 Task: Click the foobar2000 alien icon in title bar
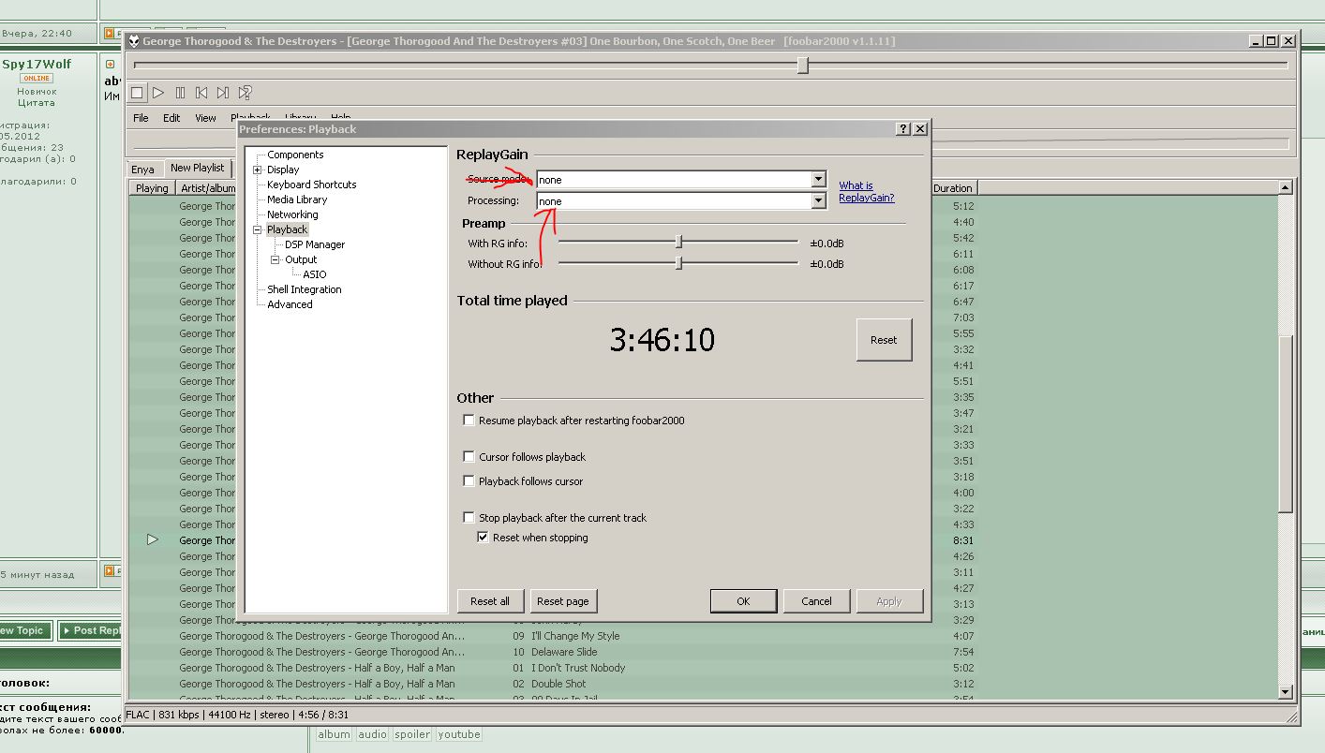click(134, 41)
